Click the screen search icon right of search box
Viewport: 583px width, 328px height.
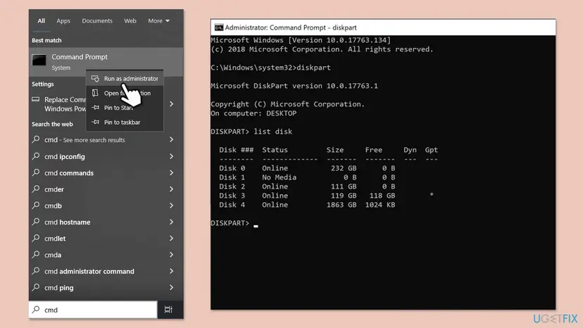[x=168, y=310]
